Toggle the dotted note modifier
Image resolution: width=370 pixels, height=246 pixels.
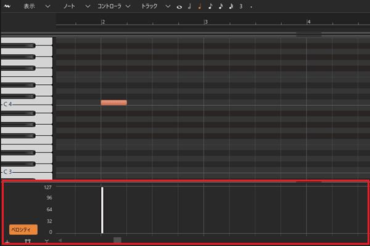coord(251,7)
